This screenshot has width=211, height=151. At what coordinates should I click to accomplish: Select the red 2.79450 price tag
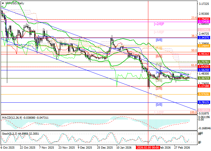pyautogui.click(x=204, y=19)
